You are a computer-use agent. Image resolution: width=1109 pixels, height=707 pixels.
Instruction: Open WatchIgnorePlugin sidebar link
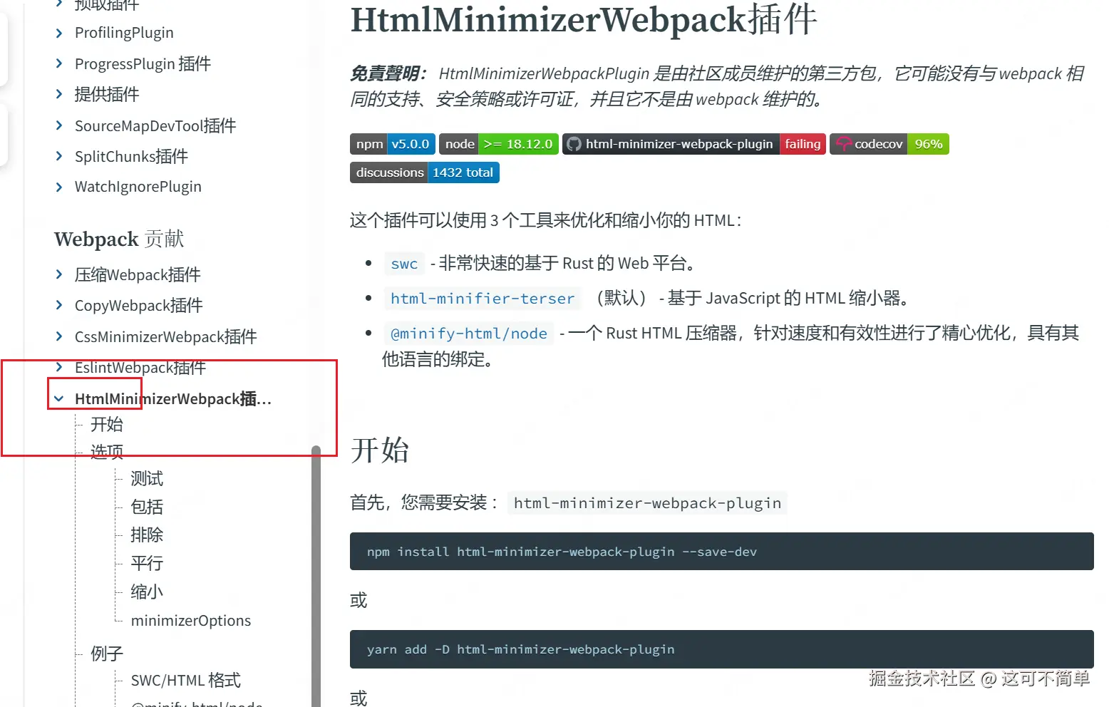pyautogui.click(x=138, y=187)
